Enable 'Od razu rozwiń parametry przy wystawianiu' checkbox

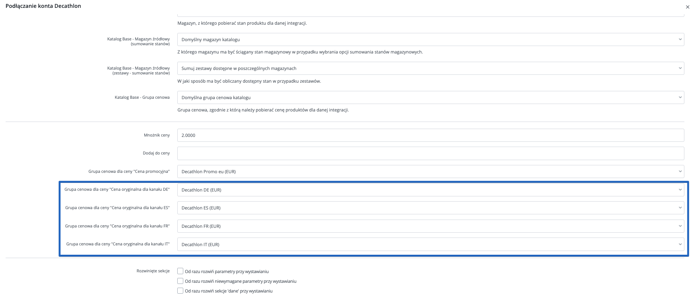coord(180,271)
